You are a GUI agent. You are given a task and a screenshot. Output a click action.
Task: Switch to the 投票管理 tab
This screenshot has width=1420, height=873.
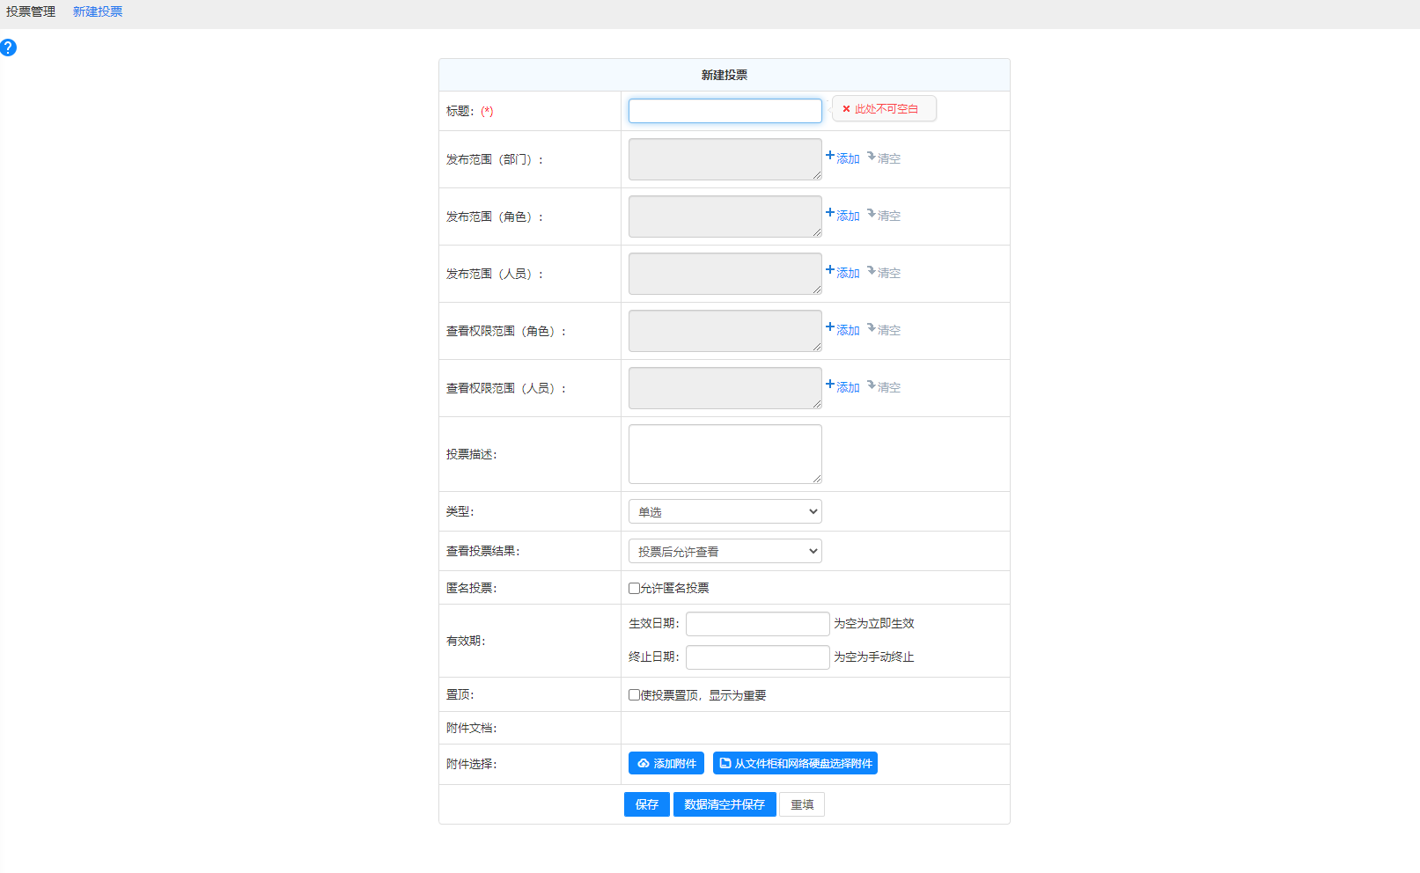[x=31, y=12]
